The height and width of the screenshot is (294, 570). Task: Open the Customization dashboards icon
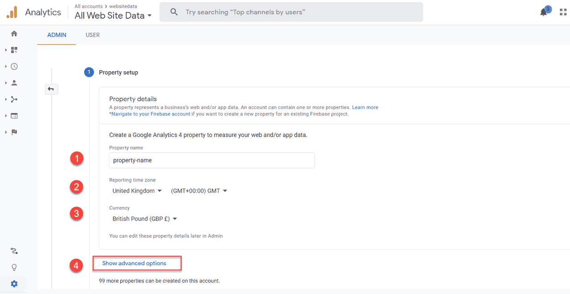coord(14,50)
